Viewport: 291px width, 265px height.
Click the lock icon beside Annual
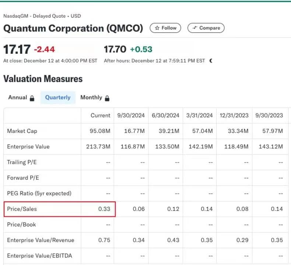click(32, 98)
